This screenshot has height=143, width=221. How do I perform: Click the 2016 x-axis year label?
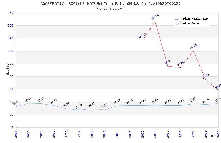pos(130,134)
